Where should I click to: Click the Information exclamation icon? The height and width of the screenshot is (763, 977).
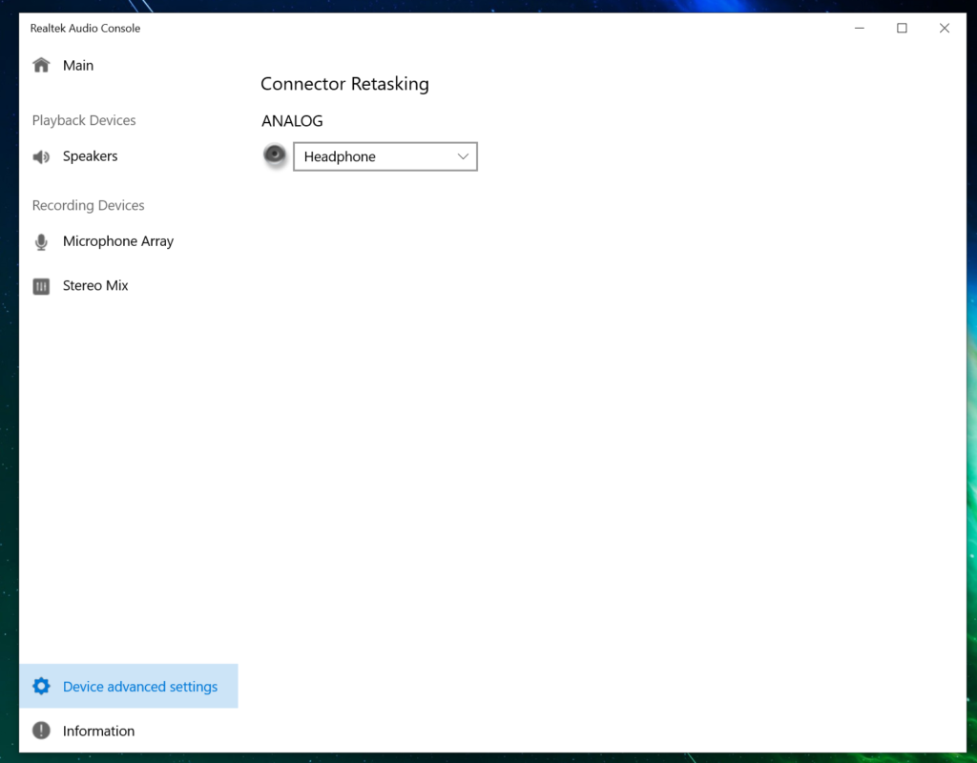[41, 730]
